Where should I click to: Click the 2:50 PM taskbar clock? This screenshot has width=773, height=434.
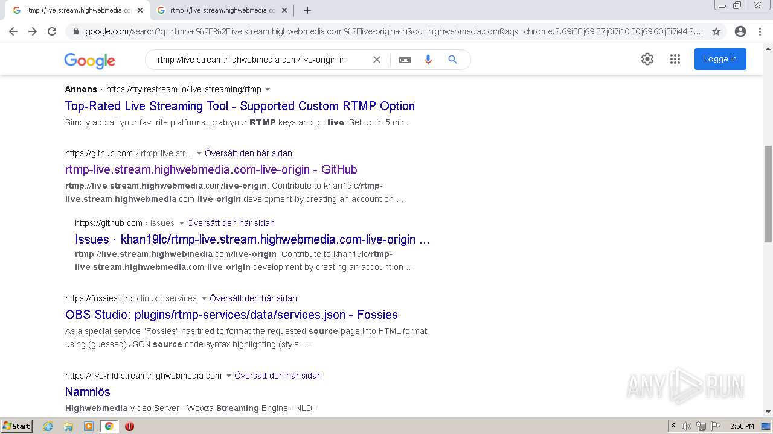click(742, 426)
